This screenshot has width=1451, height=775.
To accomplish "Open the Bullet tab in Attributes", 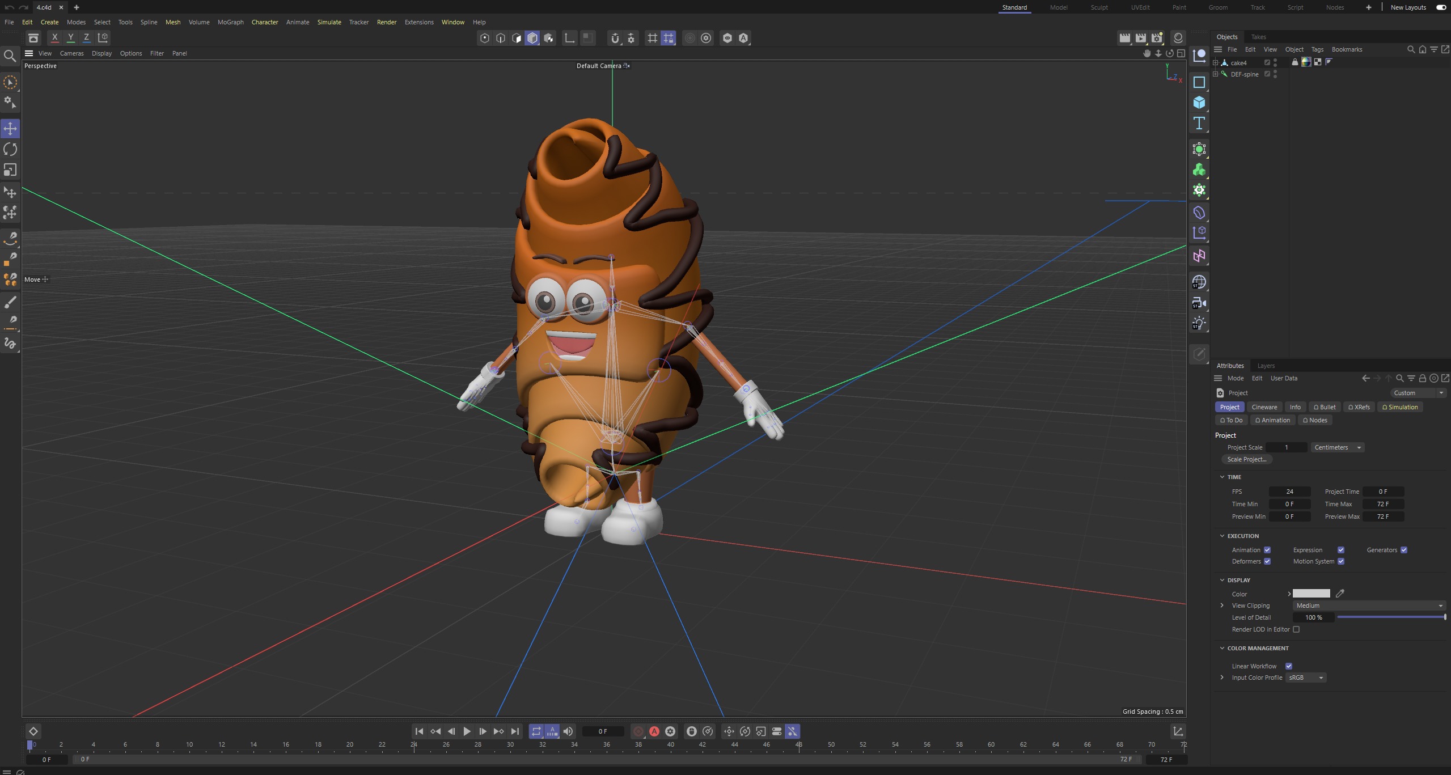I will coord(1325,407).
